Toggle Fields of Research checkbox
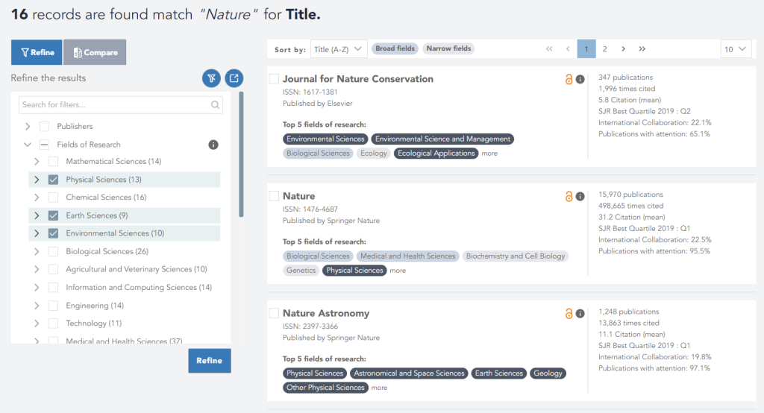 pyautogui.click(x=44, y=145)
